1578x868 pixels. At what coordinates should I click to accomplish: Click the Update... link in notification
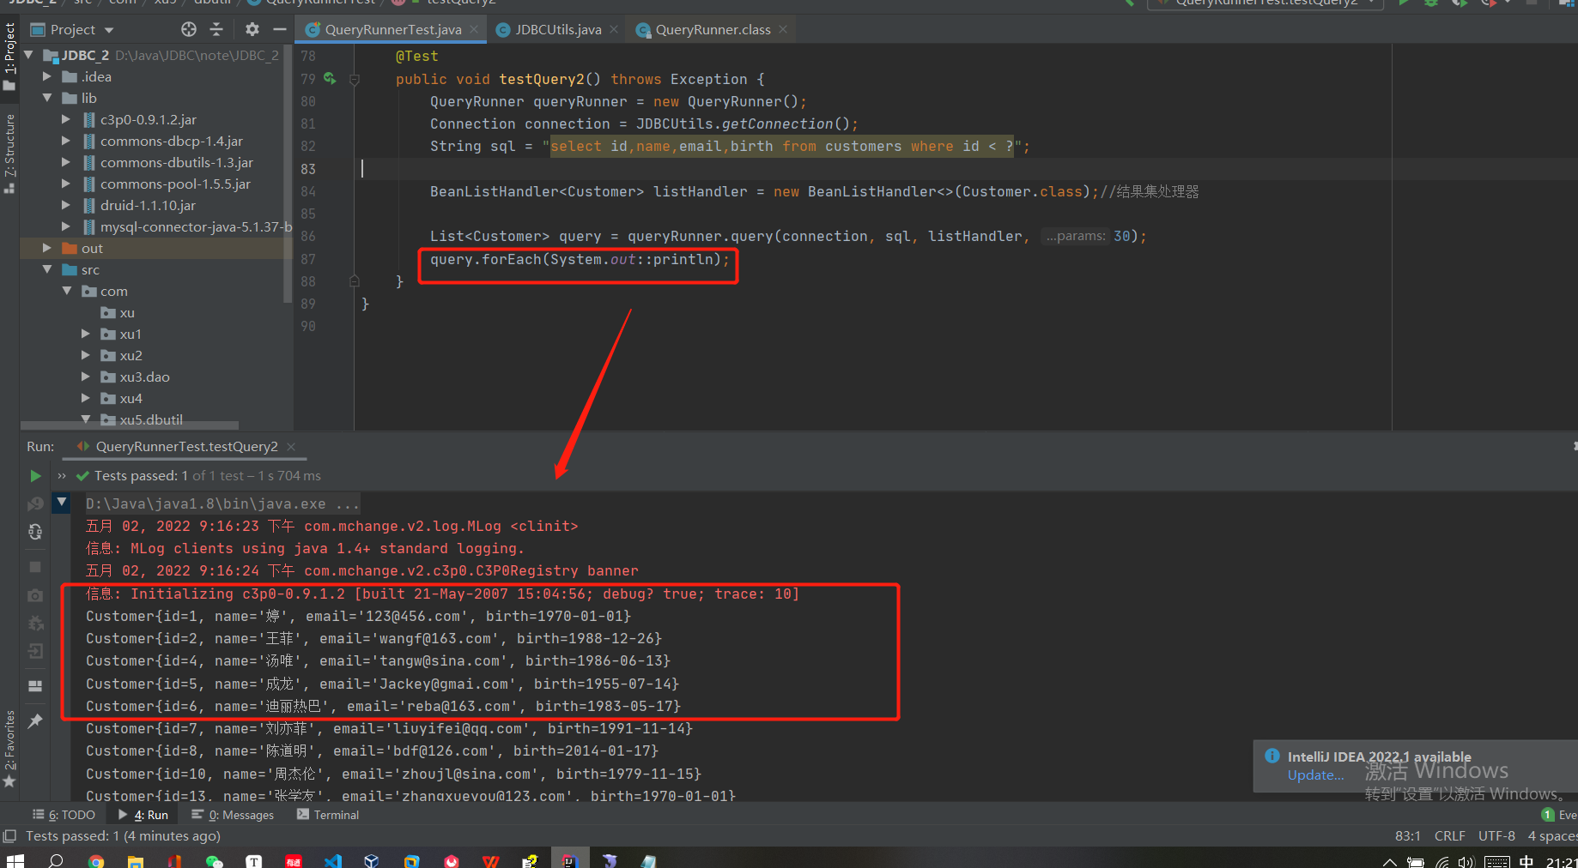click(x=1315, y=775)
